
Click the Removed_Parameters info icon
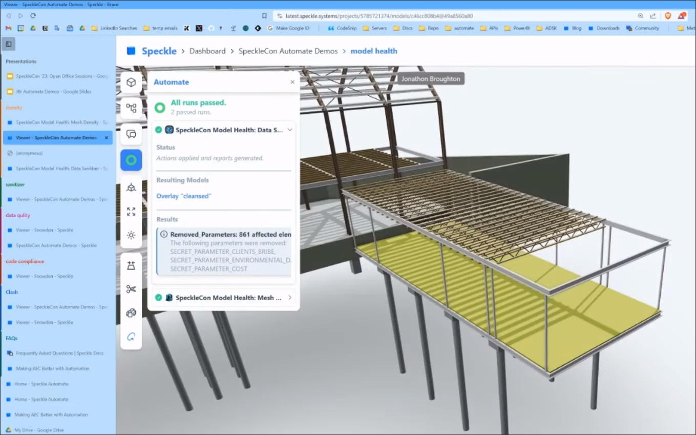(164, 234)
